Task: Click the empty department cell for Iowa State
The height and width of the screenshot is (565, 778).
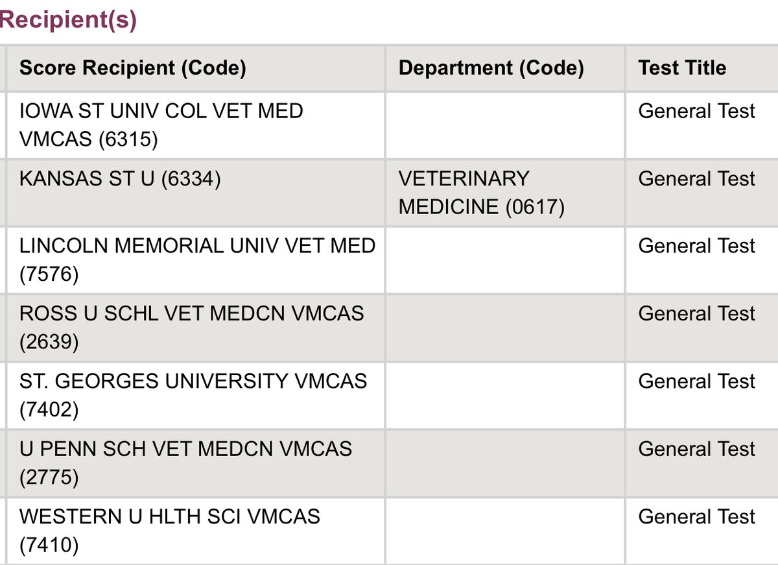Action: [505, 125]
